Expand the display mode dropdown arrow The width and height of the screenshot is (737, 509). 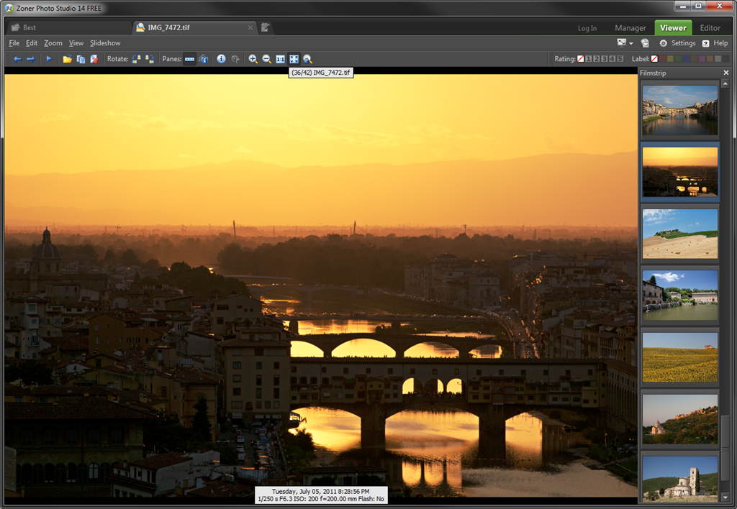pos(630,43)
